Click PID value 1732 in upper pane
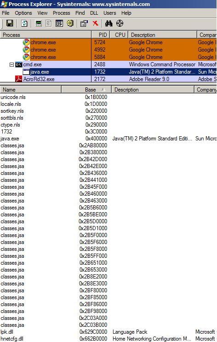The height and width of the screenshot is (342, 217). pyautogui.click(x=100, y=72)
